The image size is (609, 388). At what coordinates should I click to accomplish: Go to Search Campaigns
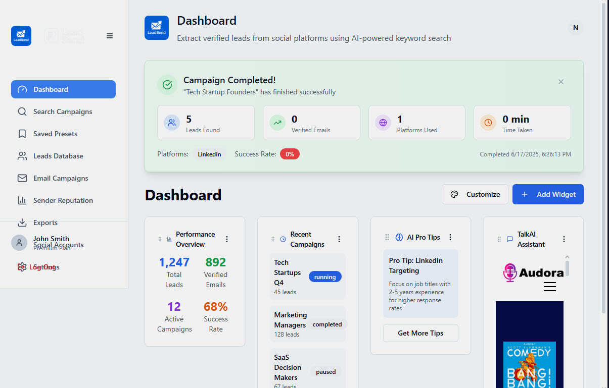coord(63,112)
